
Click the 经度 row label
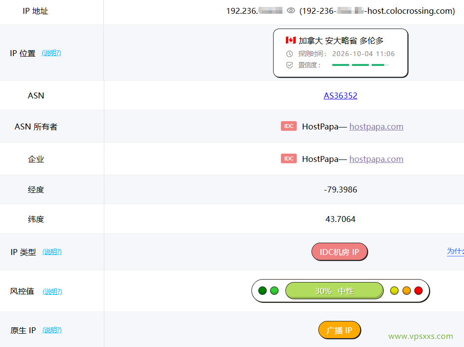pyautogui.click(x=36, y=189)
